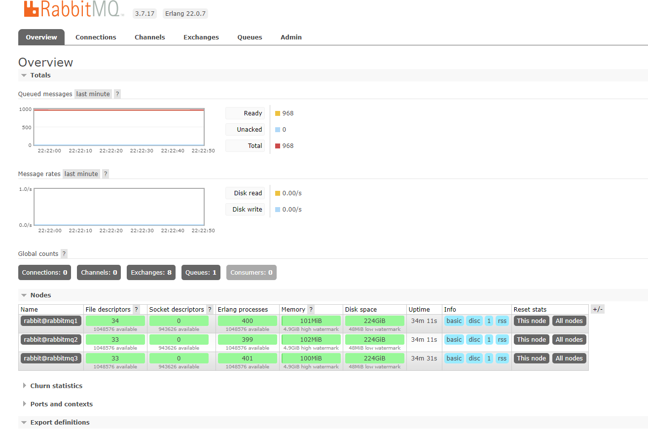
Task: Reset stats on This node for rabbitmq1
Action: pyautogui.click(x=532, y=321)
